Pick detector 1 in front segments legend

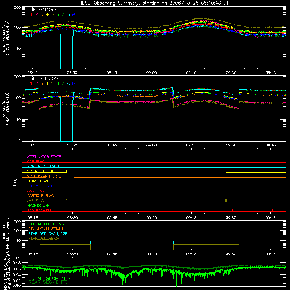pos(31,14)
